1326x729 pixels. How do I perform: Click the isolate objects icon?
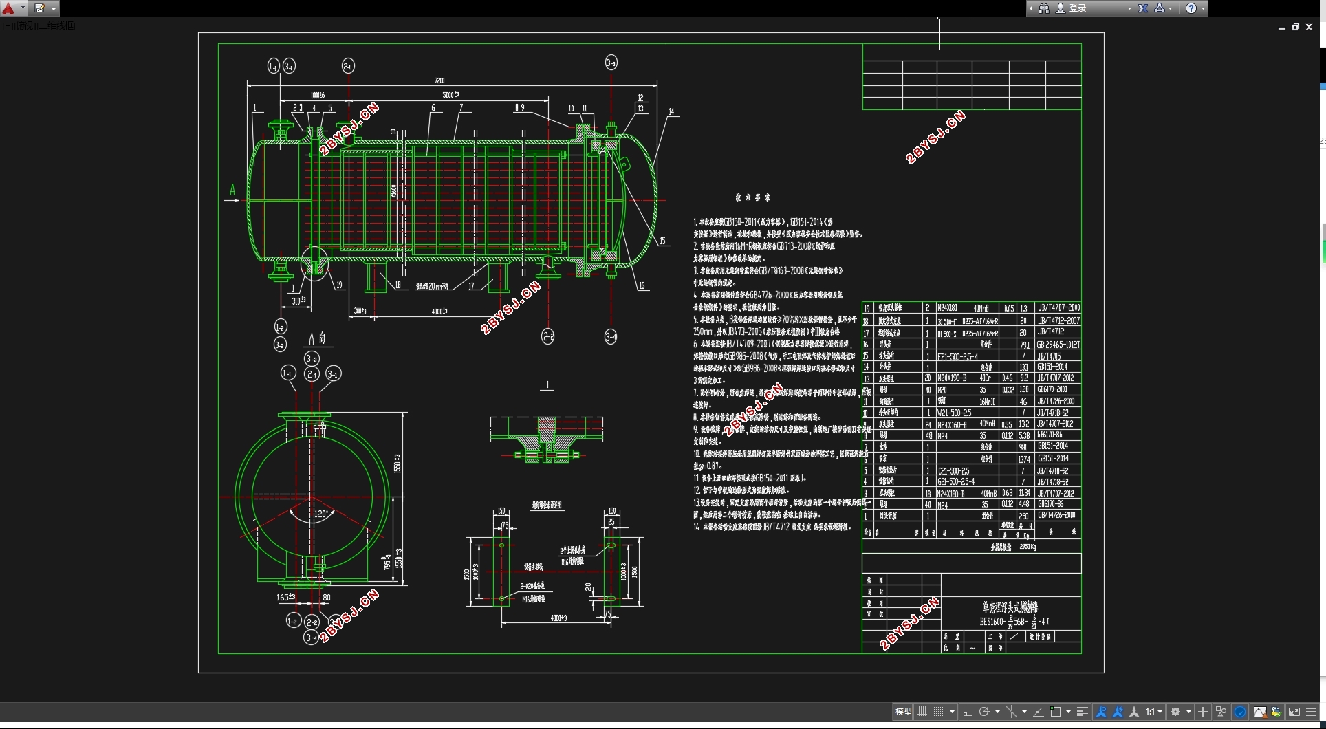point(1221,712)
